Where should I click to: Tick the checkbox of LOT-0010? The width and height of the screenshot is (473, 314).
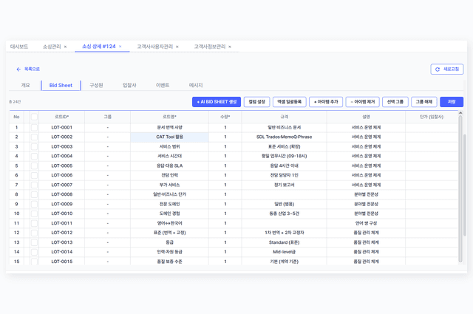pos(35,214)
